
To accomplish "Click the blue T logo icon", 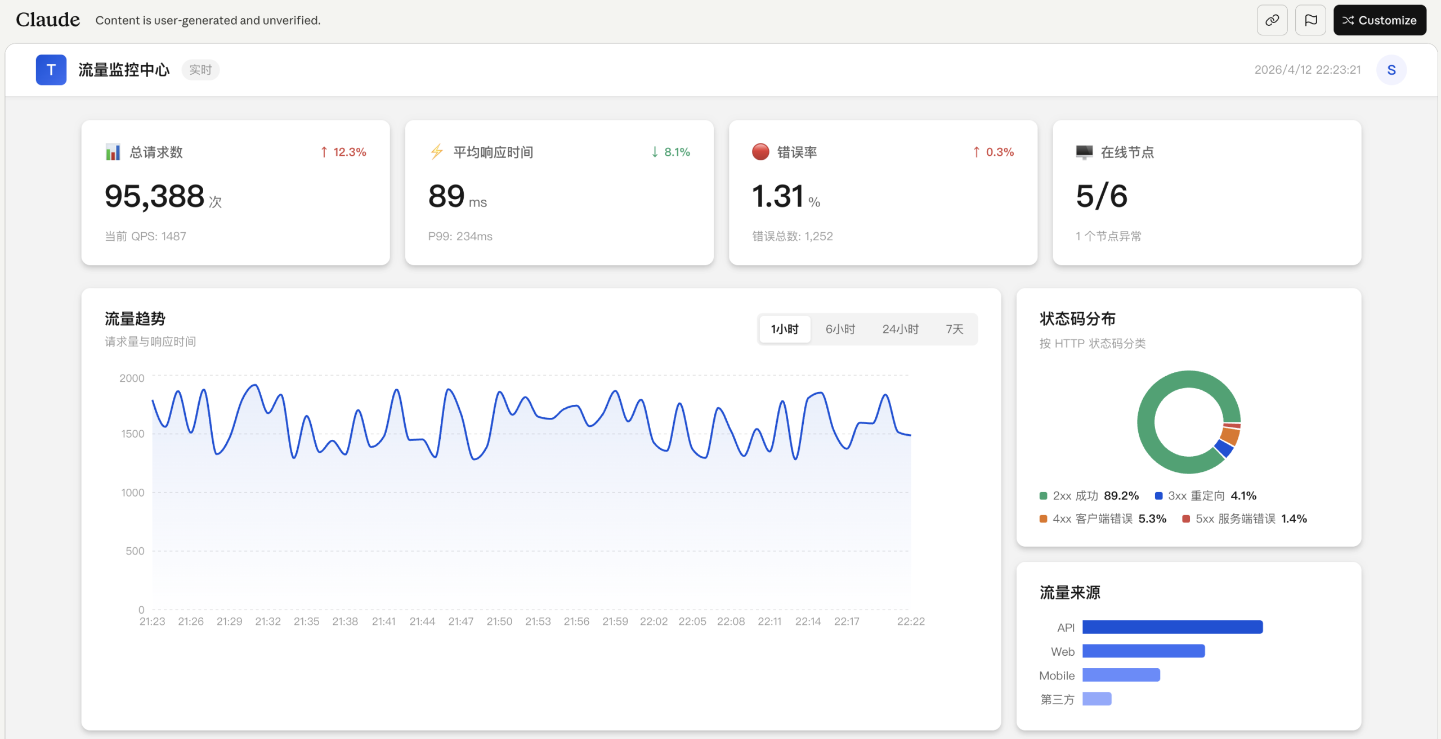I will pos(51,70).
